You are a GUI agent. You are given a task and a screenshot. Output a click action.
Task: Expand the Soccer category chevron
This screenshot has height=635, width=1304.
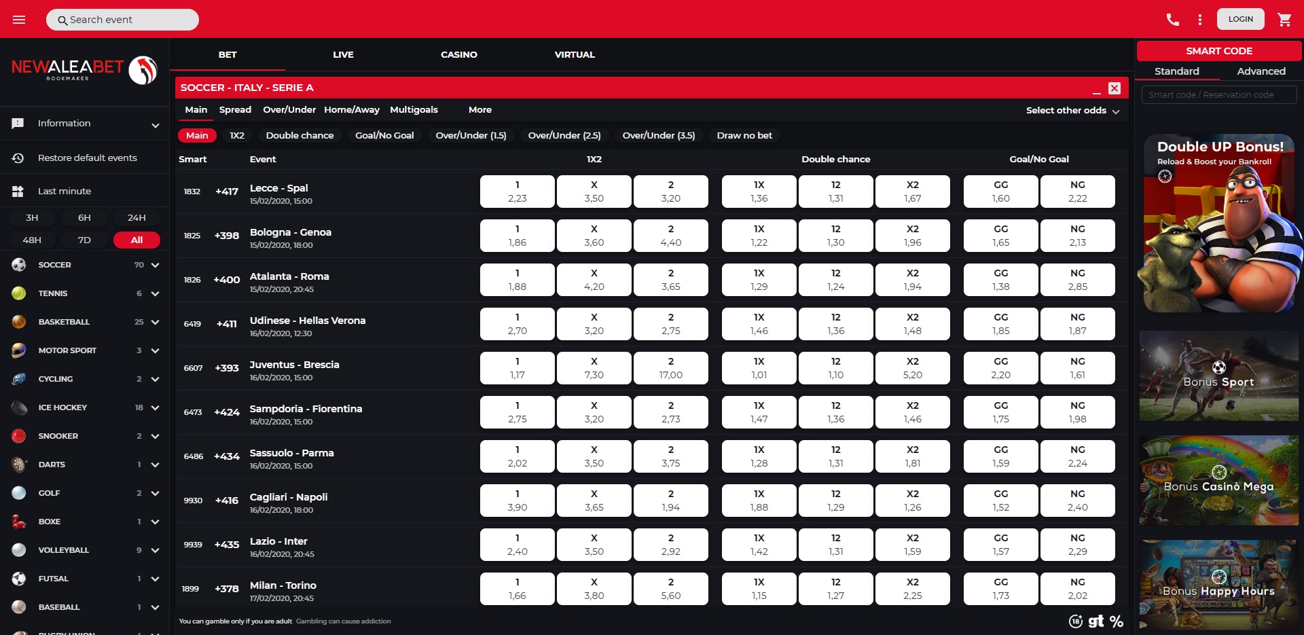[x=155, y=266]
